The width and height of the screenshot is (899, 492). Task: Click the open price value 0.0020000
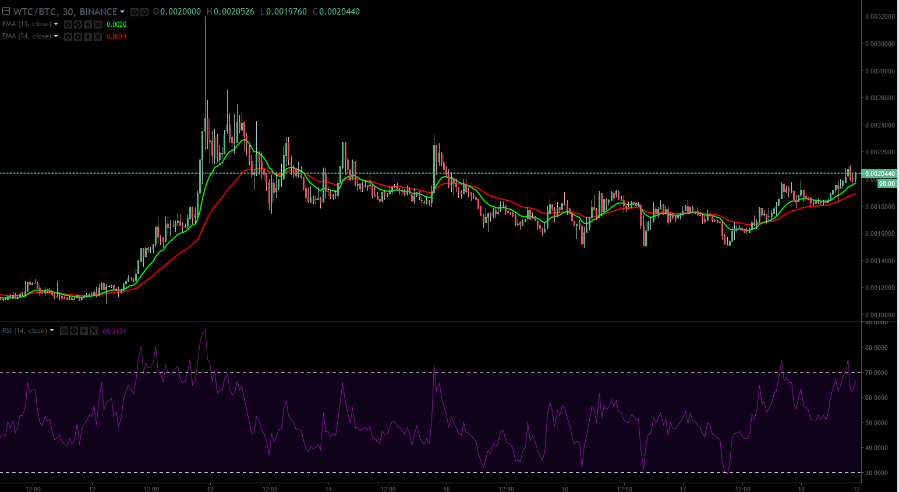[180, 12]
